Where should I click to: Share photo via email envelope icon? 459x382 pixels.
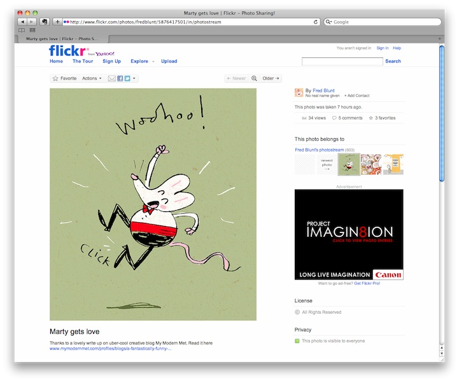click(112, 78)
